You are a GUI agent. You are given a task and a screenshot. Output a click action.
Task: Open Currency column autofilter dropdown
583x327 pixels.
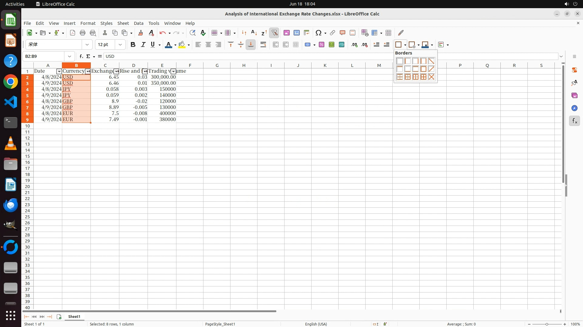point(88,71)
